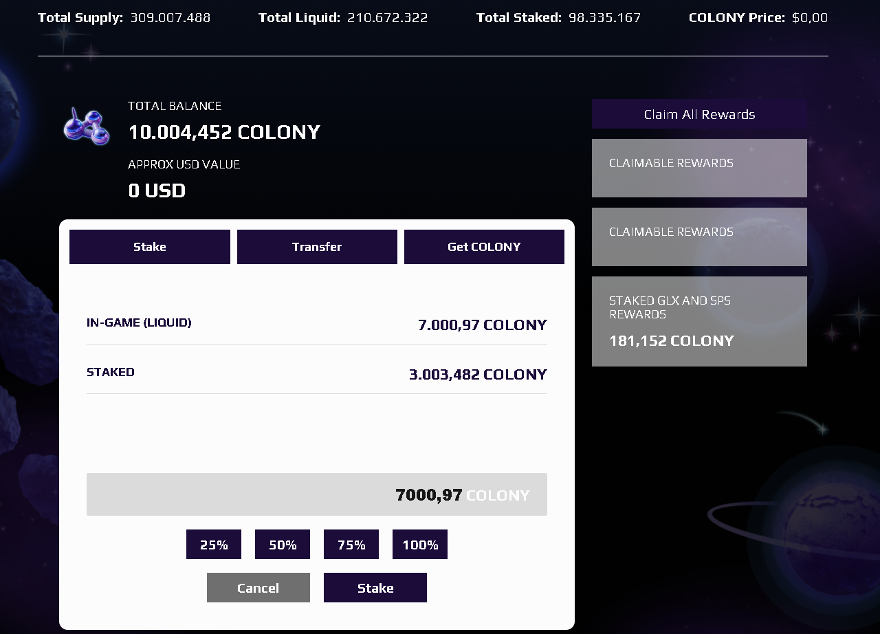Click the STAKED row label
The image size is (880, 634).
coord(111,372)
